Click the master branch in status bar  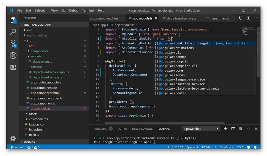tap(17, 147)
